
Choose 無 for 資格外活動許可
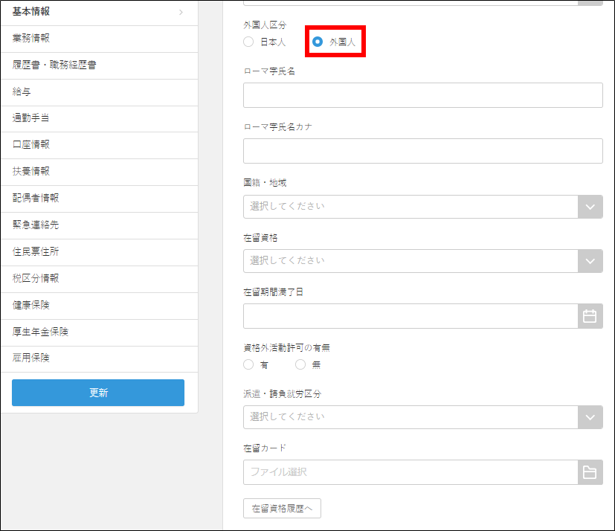pos(300,365)
